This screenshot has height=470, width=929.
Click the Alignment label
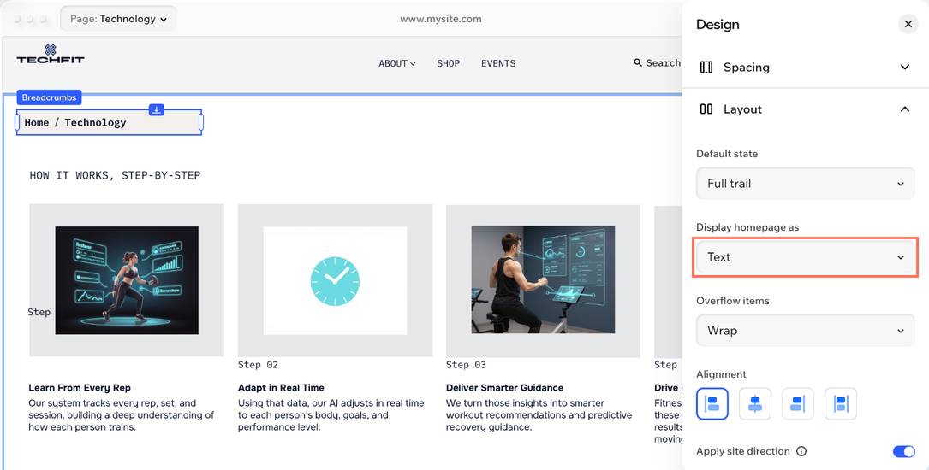[x=721, y=374]
